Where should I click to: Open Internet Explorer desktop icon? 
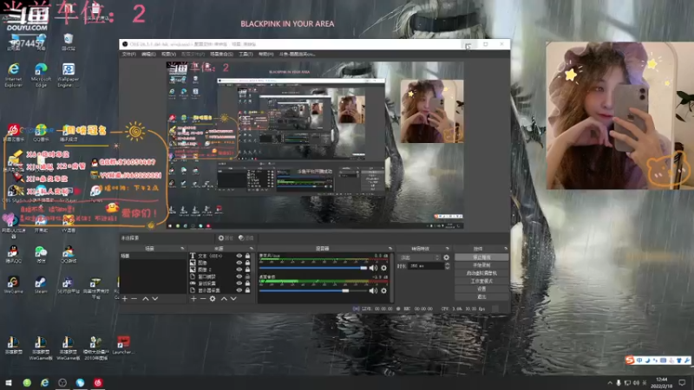(x=14, y=75)
